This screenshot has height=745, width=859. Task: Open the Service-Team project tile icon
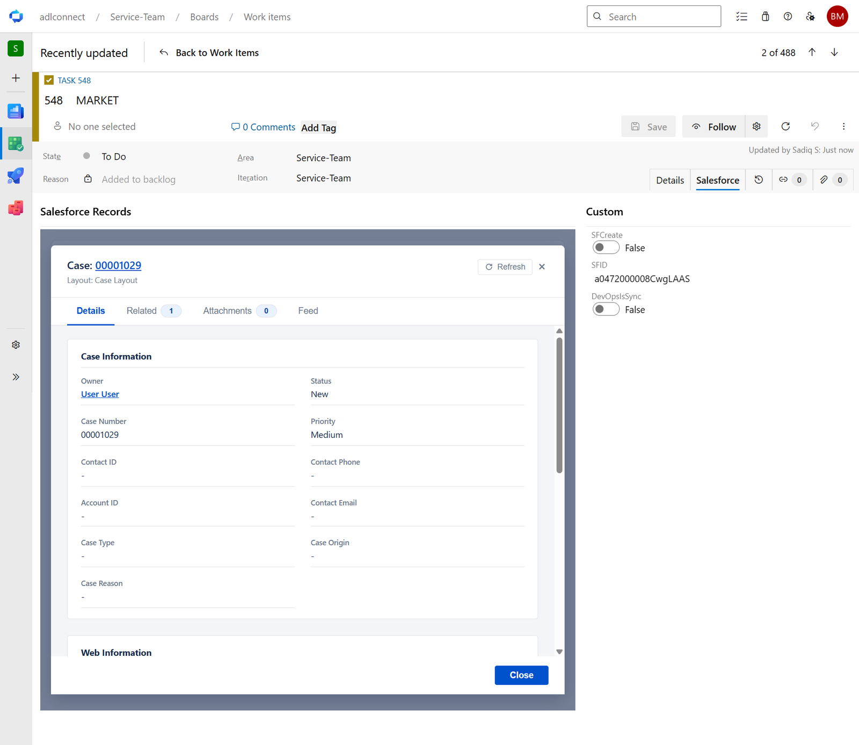(x=16, y=48)
